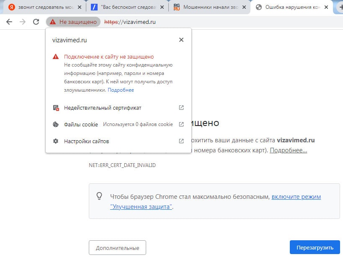
Task: Click the cookie icon
Action: 56,124
